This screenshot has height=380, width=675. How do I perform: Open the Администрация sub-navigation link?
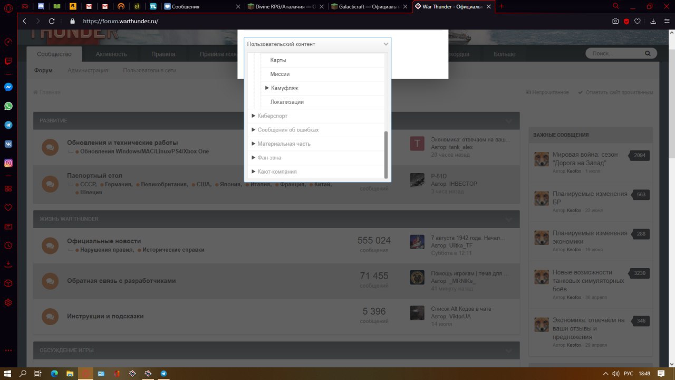[88, 70]
